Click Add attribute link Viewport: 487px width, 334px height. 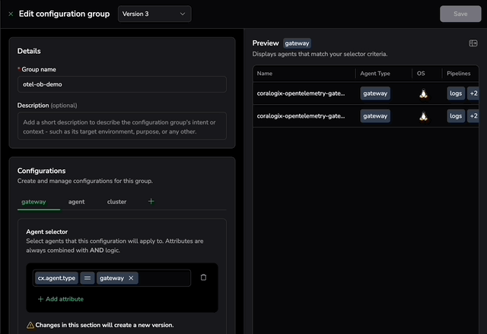coord(61,299)
